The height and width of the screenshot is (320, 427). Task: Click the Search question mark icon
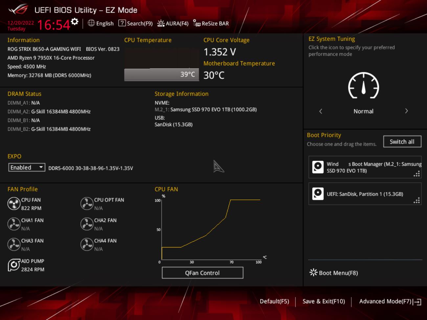pos(122,23)
